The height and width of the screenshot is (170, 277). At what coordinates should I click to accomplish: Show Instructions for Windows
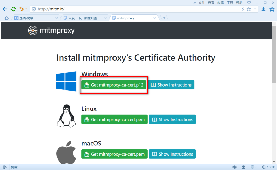(171, 85)
